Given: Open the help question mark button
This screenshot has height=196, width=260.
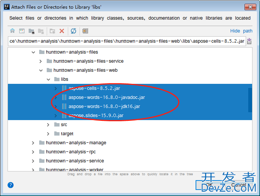Looking at the screenshot, I should point(11,185).
